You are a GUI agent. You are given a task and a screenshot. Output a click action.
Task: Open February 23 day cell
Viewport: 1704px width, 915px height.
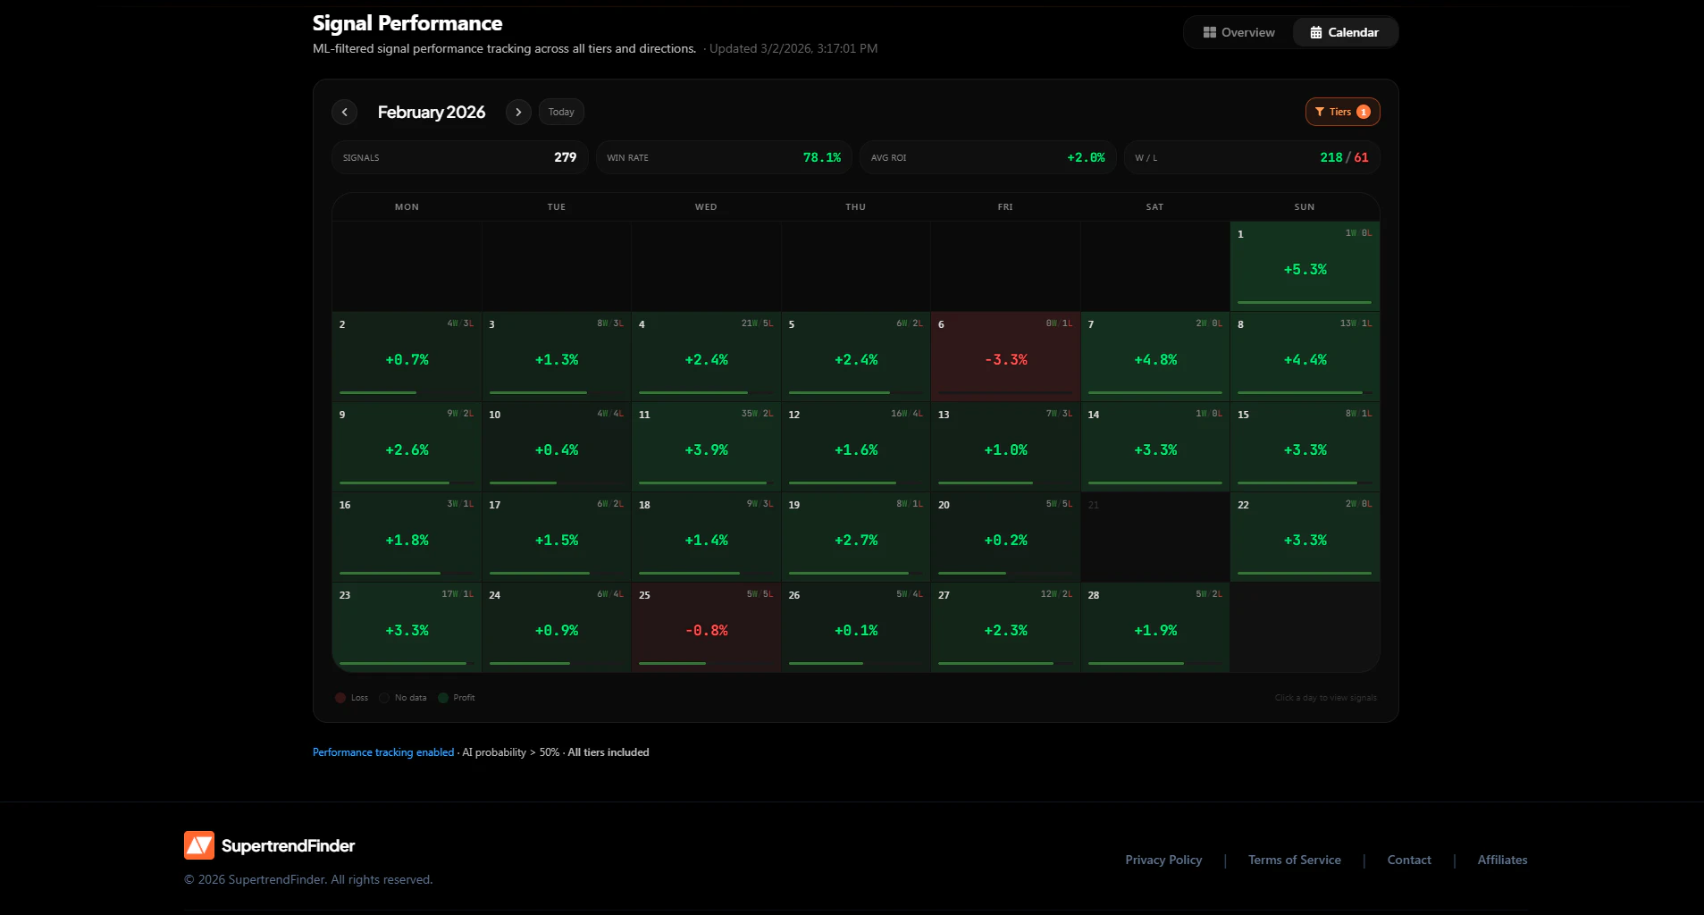407,627
